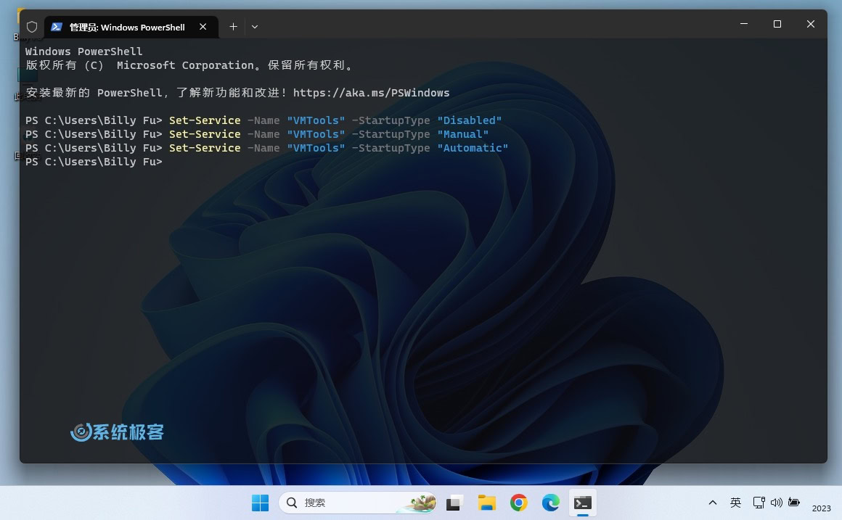Click the Terminal icon in taskbar
This screenshot has width=842, height=520.
tap(583, 503)
